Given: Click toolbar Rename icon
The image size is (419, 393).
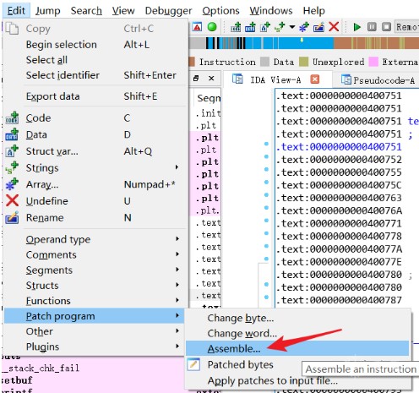Looking at the screenshot, I should tap(318, 27).
